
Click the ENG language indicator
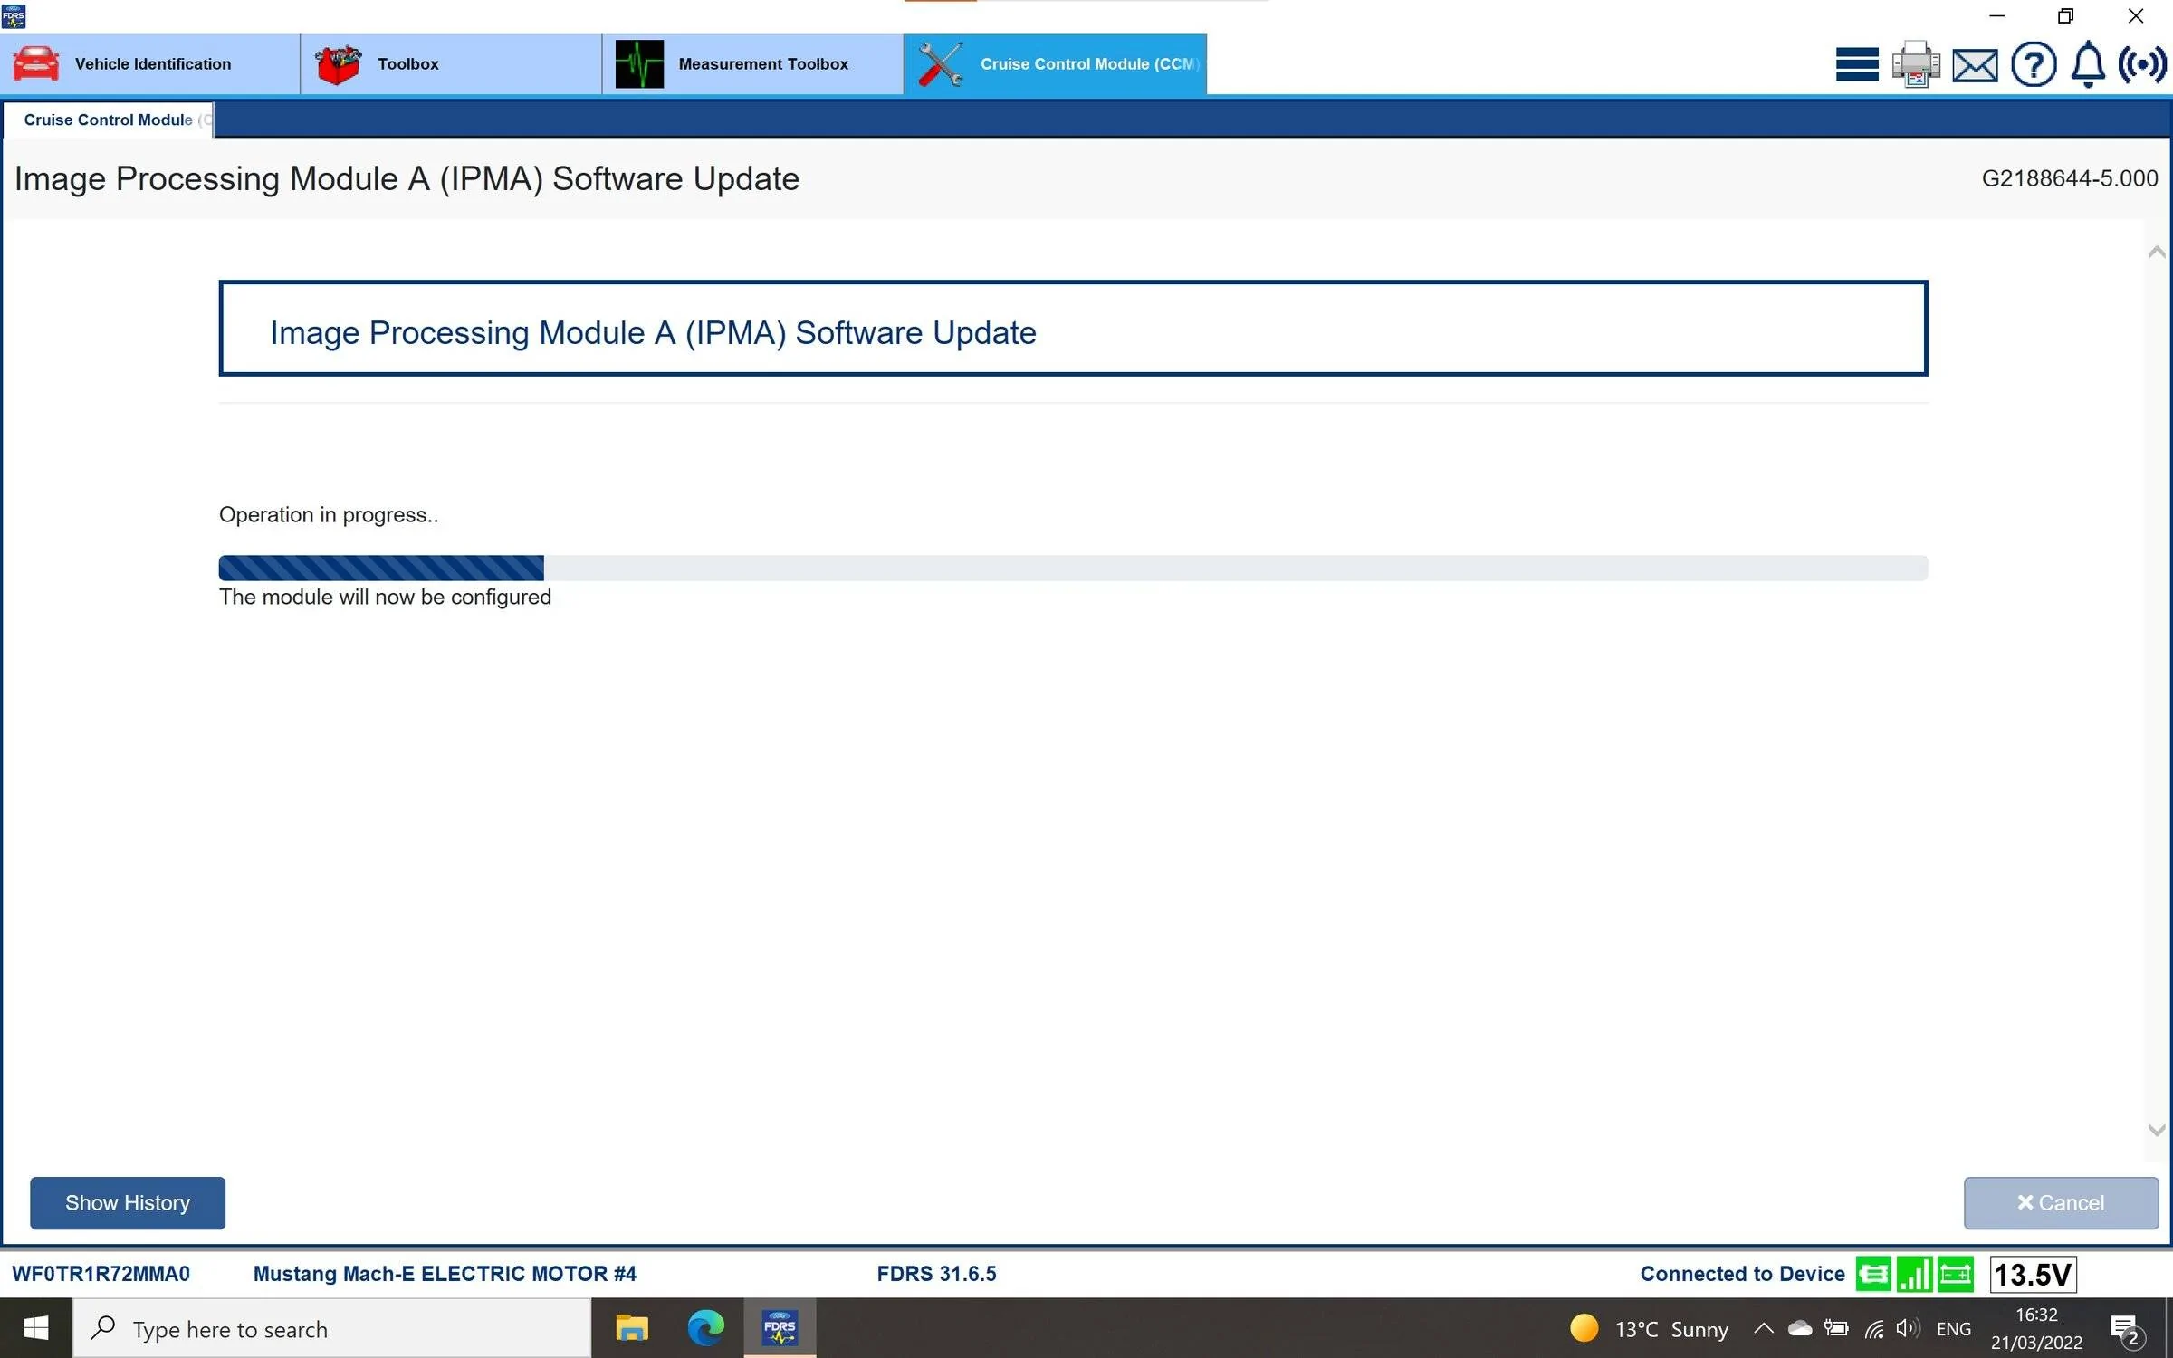tap(1954, 1328)
